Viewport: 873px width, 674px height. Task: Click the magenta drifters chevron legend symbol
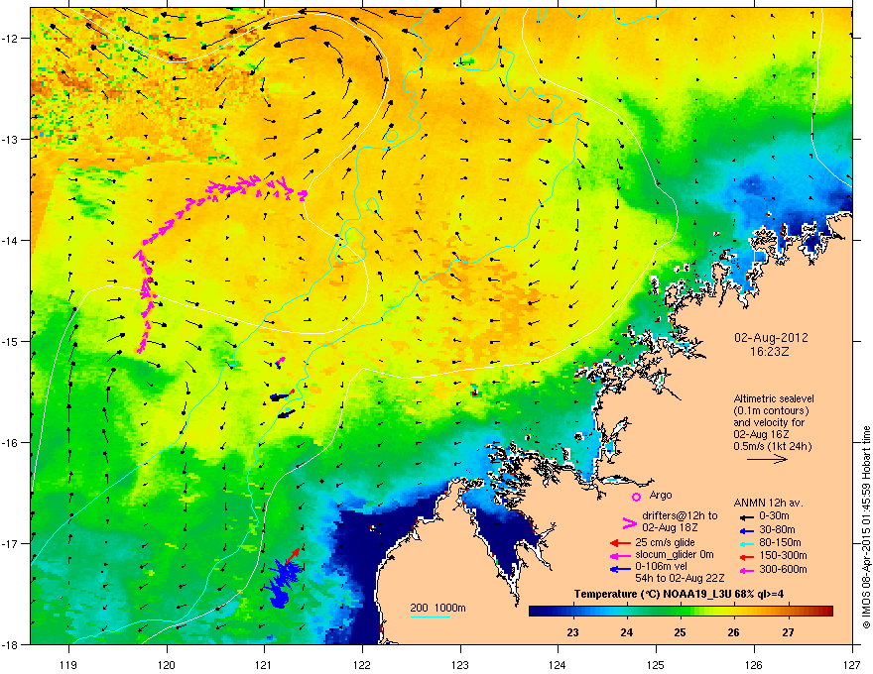point(629,523)
